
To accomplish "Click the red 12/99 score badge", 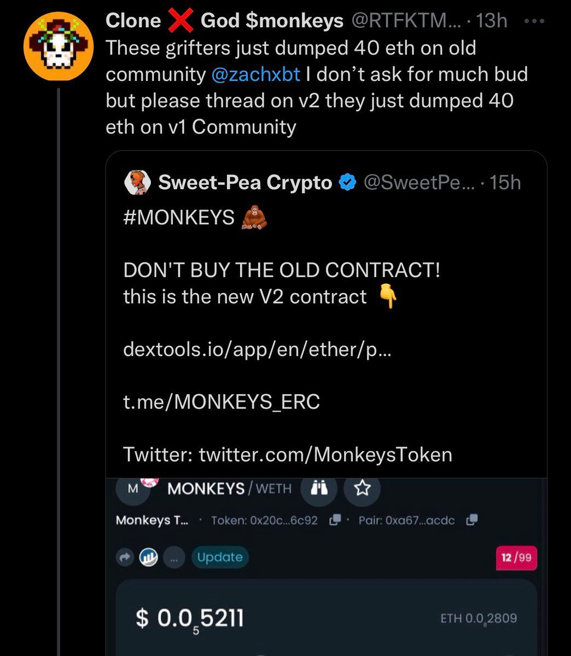I will pyautogui.click(x=516, y=558).
